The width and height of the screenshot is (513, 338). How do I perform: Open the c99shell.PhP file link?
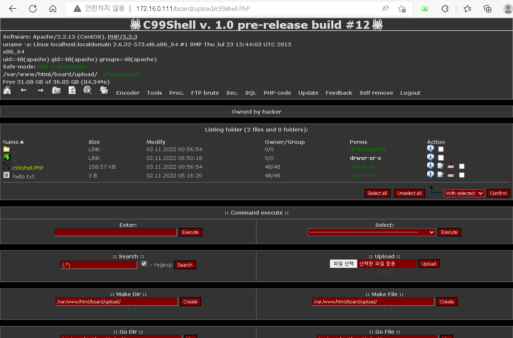(28, 168)
